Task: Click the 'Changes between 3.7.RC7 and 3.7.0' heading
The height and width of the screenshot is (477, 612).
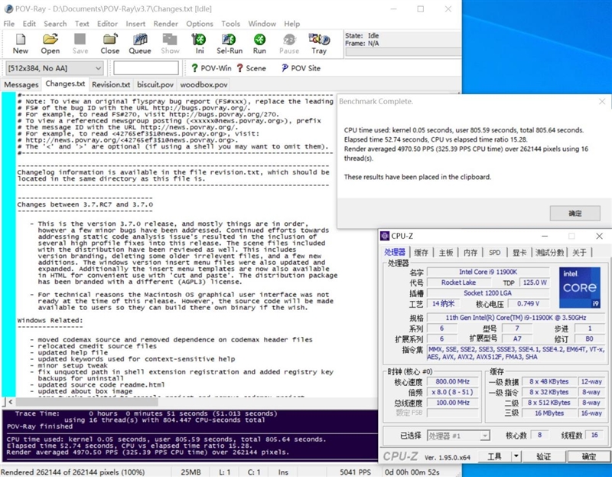Action: 85,204
